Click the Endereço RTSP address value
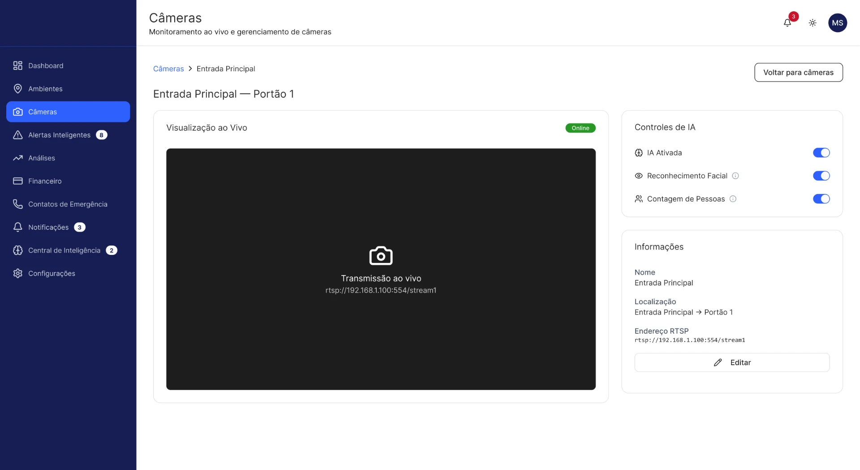Screen dimensions: 860x470 tap(690, 340)
